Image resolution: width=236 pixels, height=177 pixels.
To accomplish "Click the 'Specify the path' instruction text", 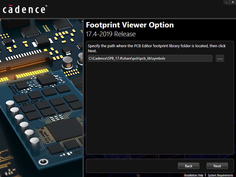I will [x=157, y=48].
